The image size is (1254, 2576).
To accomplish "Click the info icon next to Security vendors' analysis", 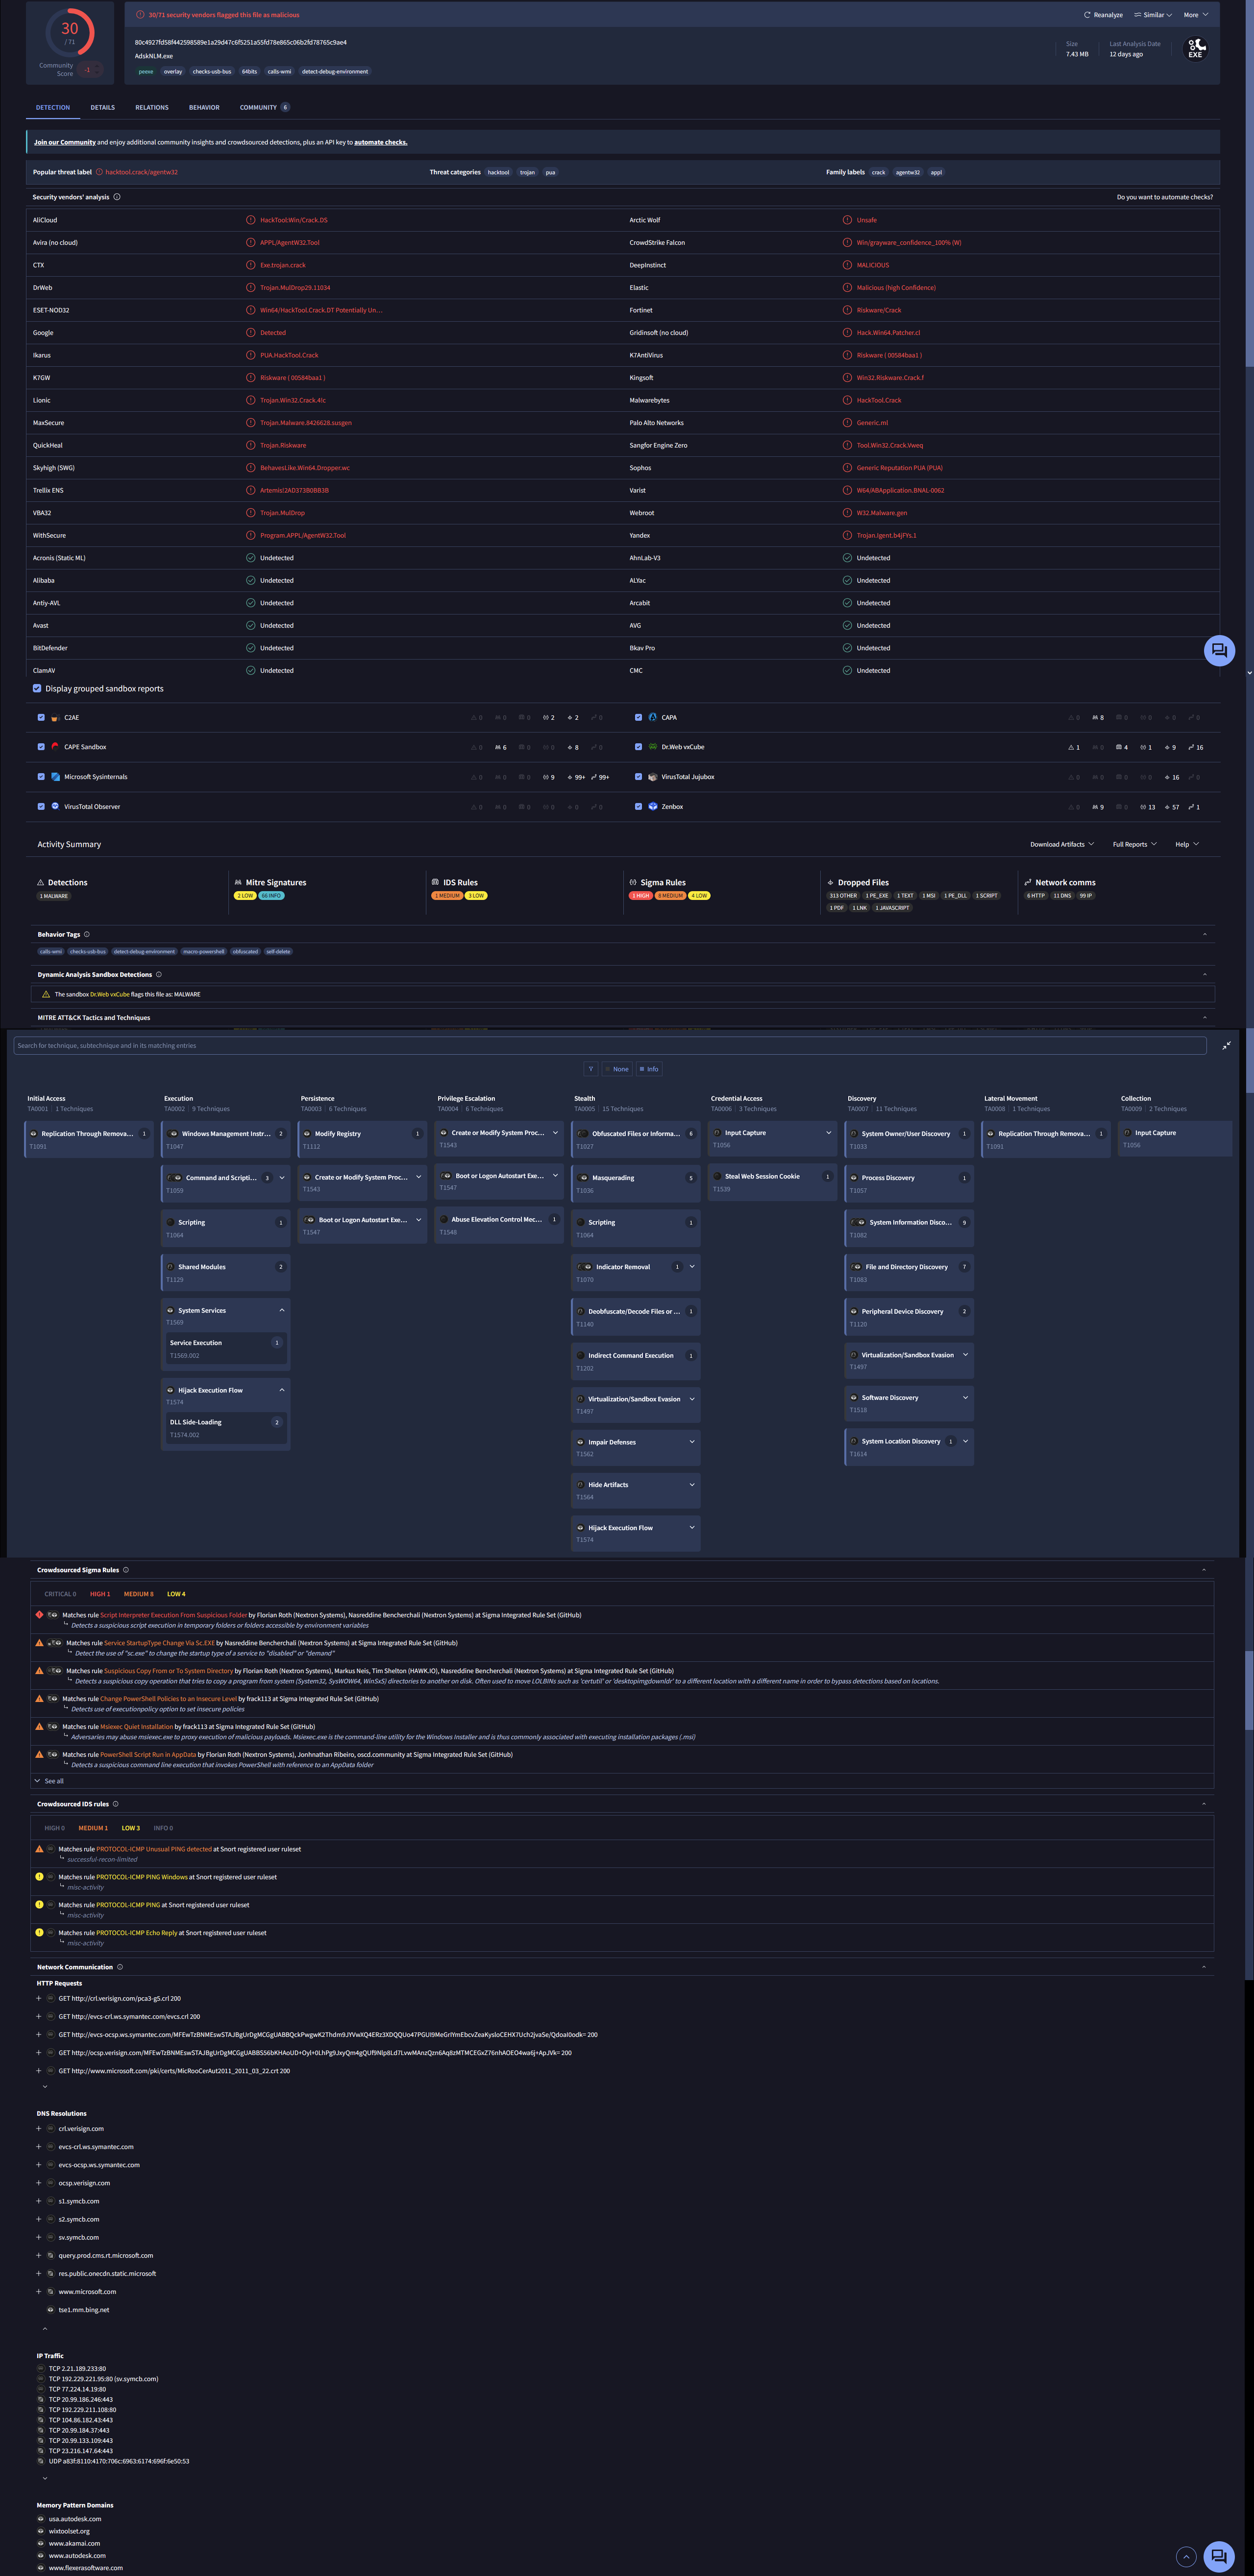I will point(117,197).
